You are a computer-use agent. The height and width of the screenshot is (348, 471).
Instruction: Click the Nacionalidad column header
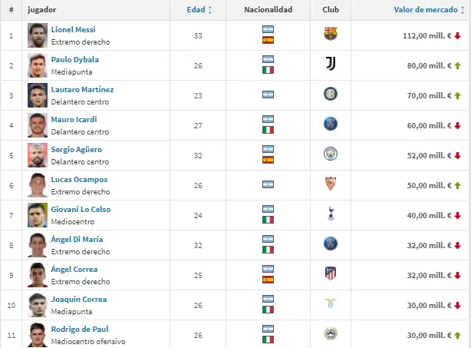pyautogui.click(x=268, y=10)
